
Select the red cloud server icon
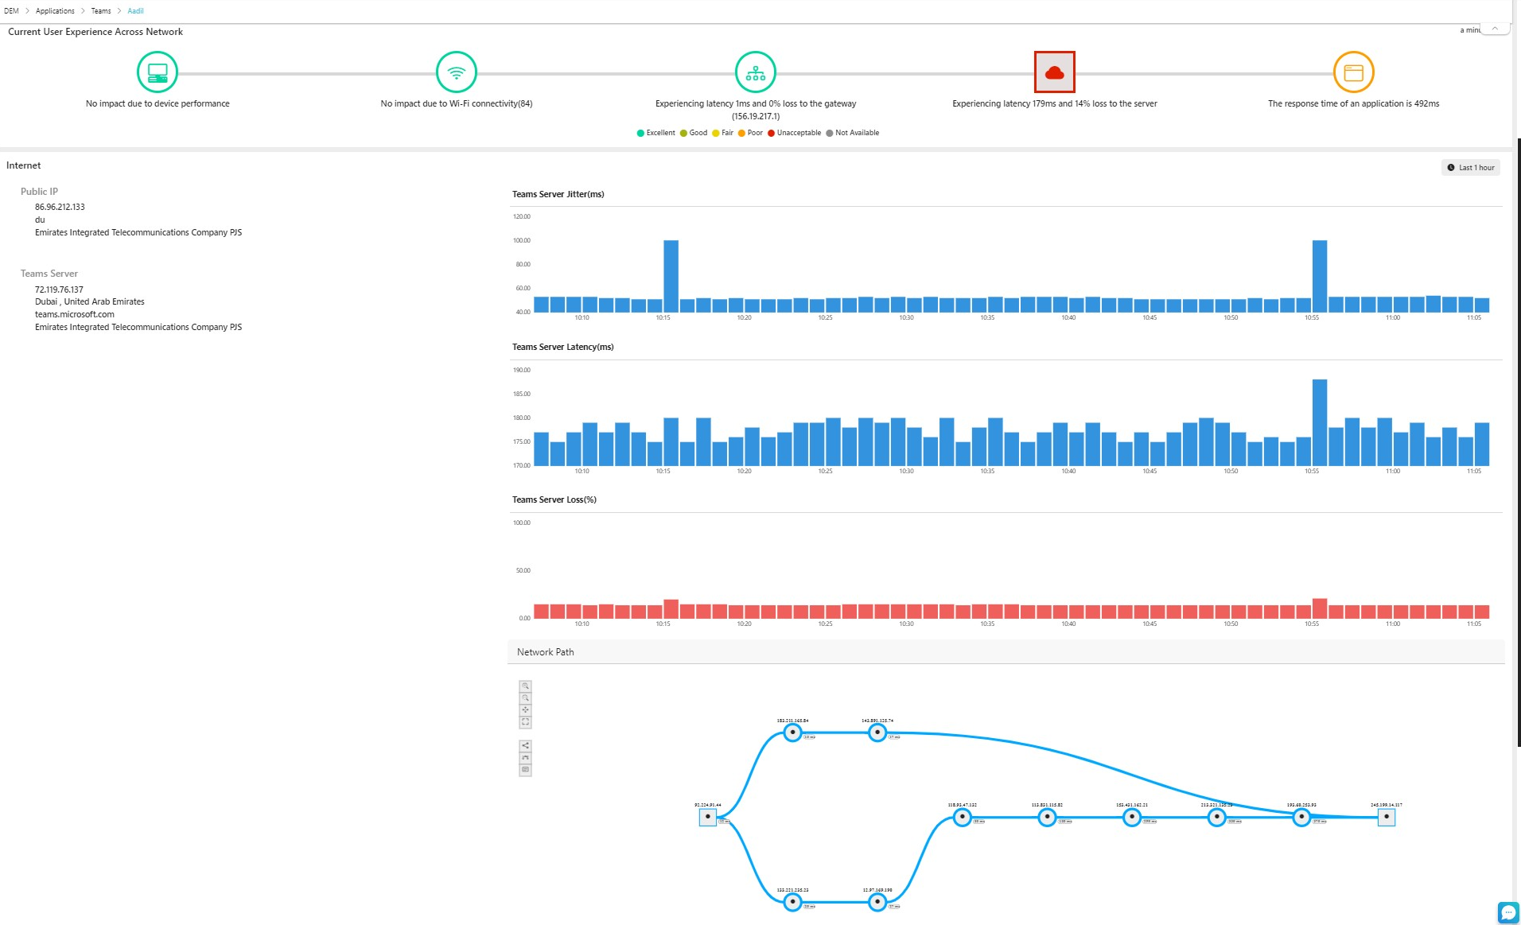coord(1054,72)
